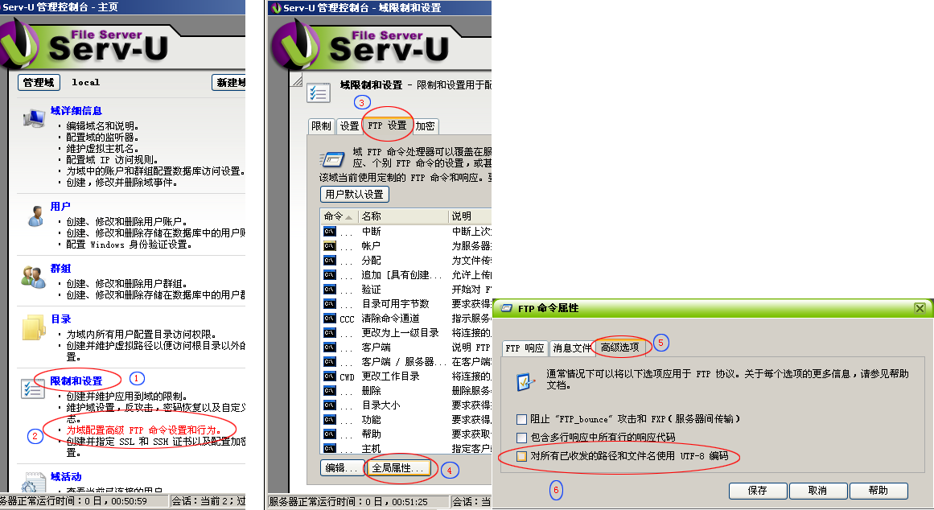This screenshot has width=934, height=510.
Task: Click the command icon in the 验证 row
Action: click(329, 289)
